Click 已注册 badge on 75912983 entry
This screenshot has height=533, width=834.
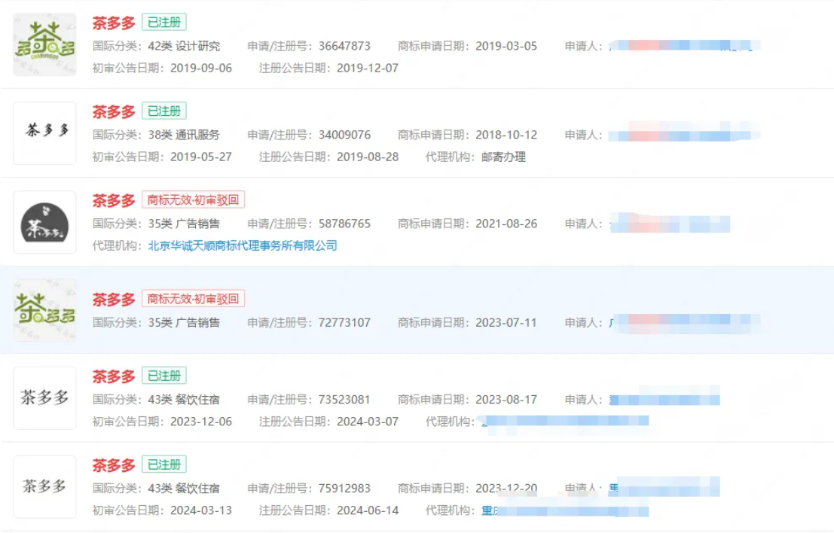point(163,464)
